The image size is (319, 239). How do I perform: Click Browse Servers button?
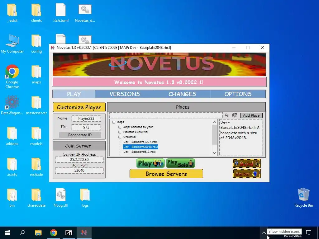pos(166,174)
